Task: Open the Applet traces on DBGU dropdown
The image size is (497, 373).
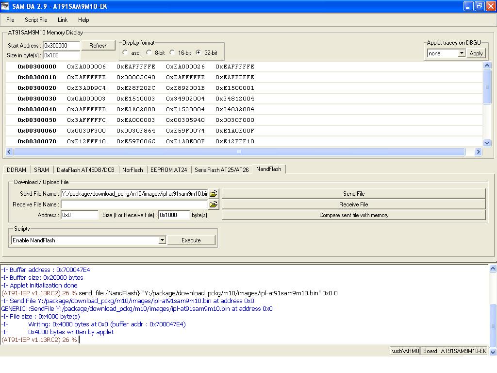Action: coord(461,53)
